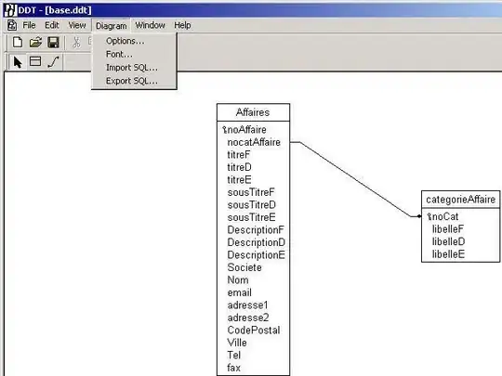
Task: Select the Affaires table header
Action: click(x=253, y=112)
